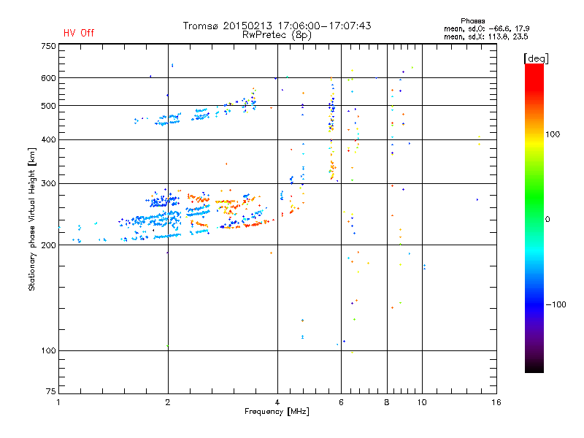Click the x-axis label '16'

[x=496, y=403]
